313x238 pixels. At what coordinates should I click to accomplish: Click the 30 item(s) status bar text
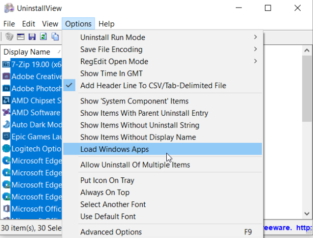tap(31, 228)
